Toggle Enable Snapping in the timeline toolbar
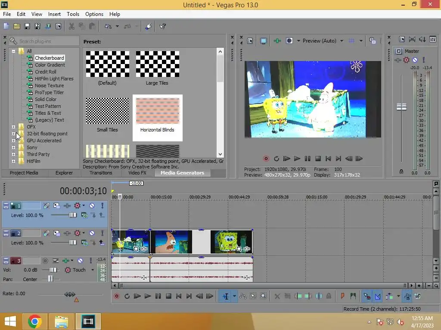 click(x=367, y=296)
